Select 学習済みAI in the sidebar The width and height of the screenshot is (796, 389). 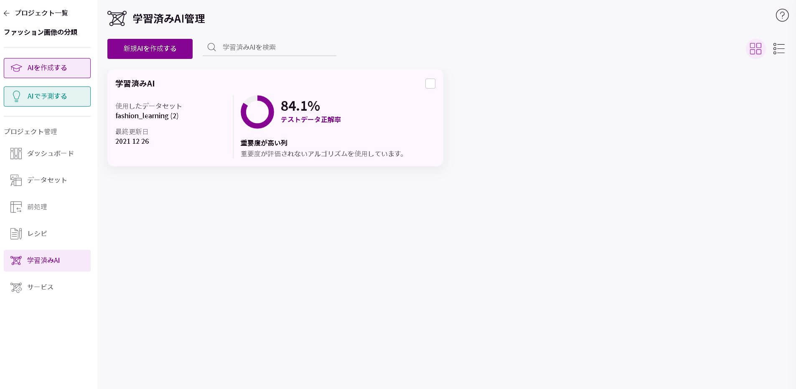pyautogui.click(x=47, y=260)
